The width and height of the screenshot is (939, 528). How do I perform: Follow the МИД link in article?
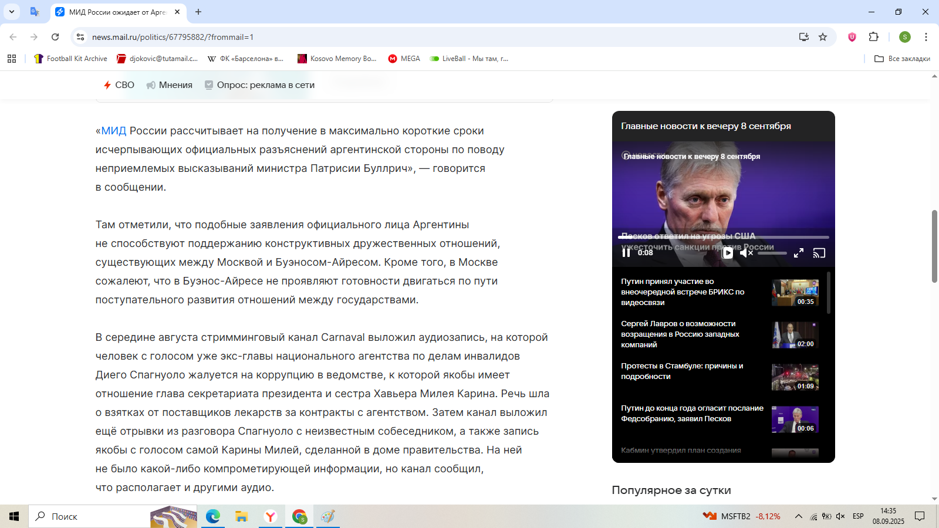(x=113, y=131)
